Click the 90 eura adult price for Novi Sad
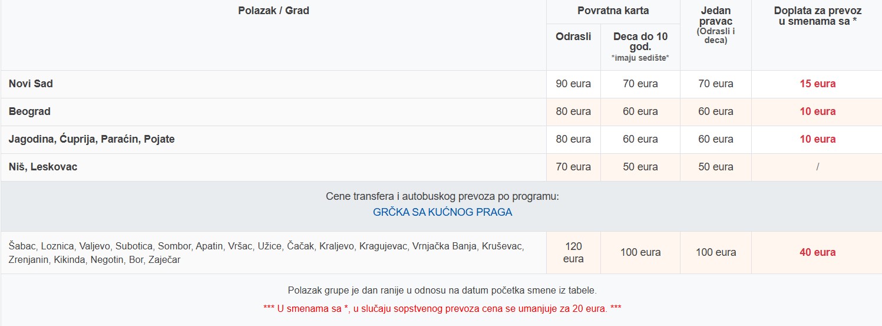Image resolution: width=882 pixels, height=326 pixels. click(573, 84)
